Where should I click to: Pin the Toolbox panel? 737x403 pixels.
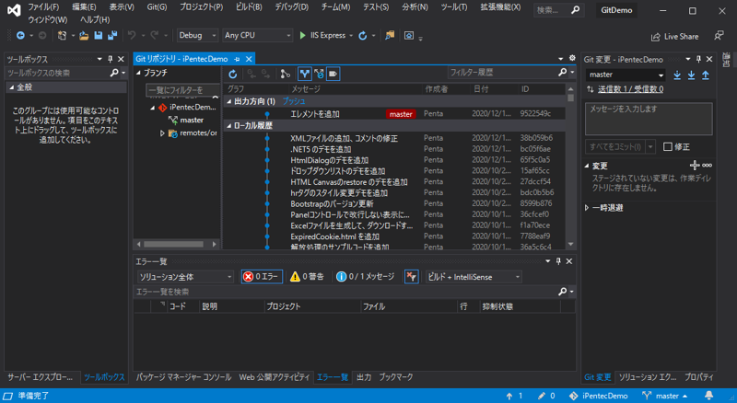(x=110, y=59)
